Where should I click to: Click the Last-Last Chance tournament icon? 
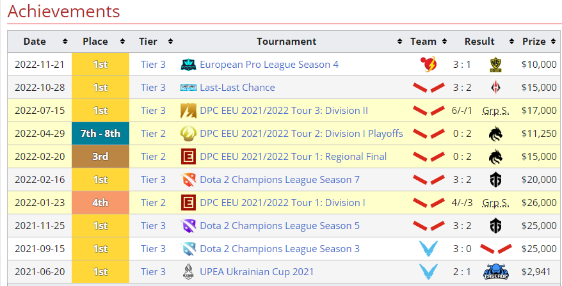click(x=188, y=88)
